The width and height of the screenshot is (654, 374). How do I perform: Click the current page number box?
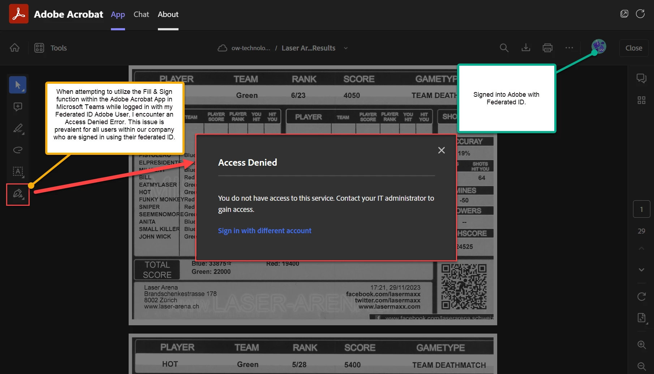coord(641,209)
